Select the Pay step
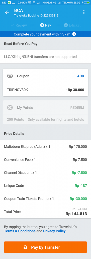The height and width of the screenshot is (259, 91). pos(46,25)
